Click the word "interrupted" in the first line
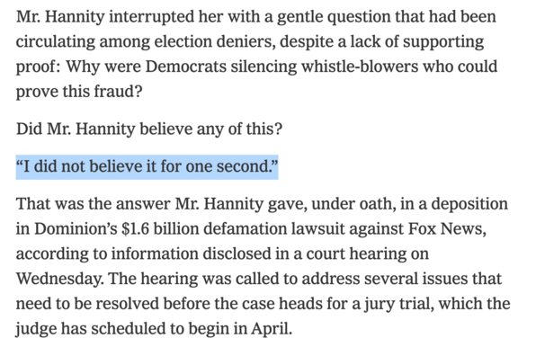 151,16
